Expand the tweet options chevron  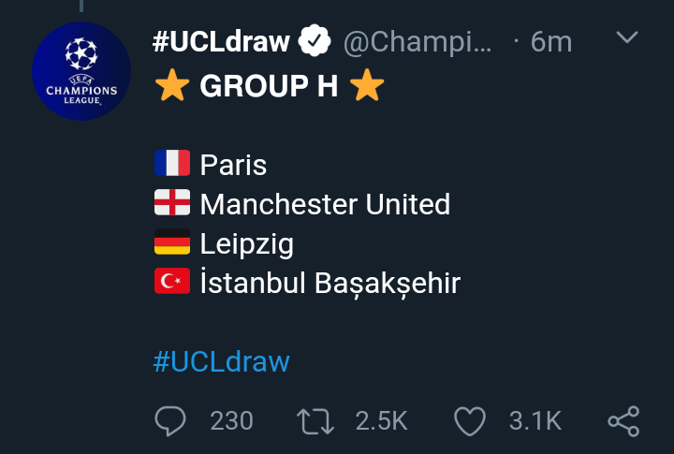point(628,38)
